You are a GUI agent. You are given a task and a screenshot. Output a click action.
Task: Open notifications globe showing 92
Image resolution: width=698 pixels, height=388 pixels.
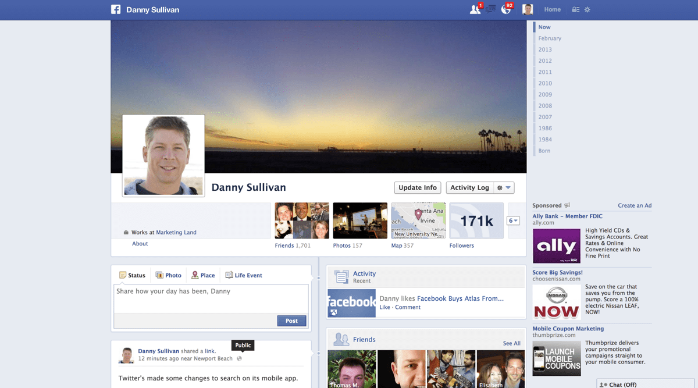point(506,9)
